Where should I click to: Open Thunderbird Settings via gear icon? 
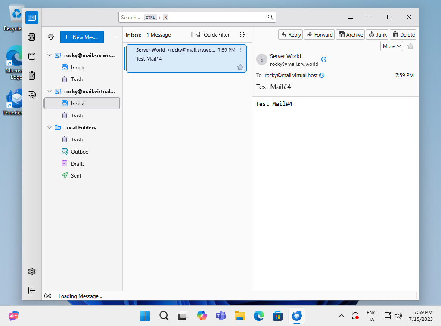[x=32, y=271]
